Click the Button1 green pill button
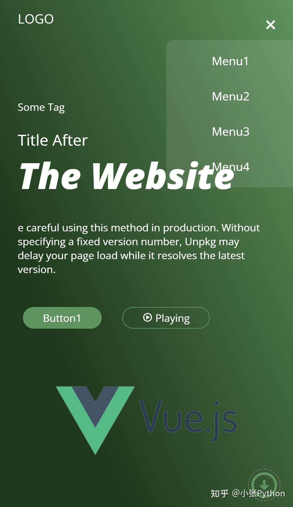 [62, 318]
